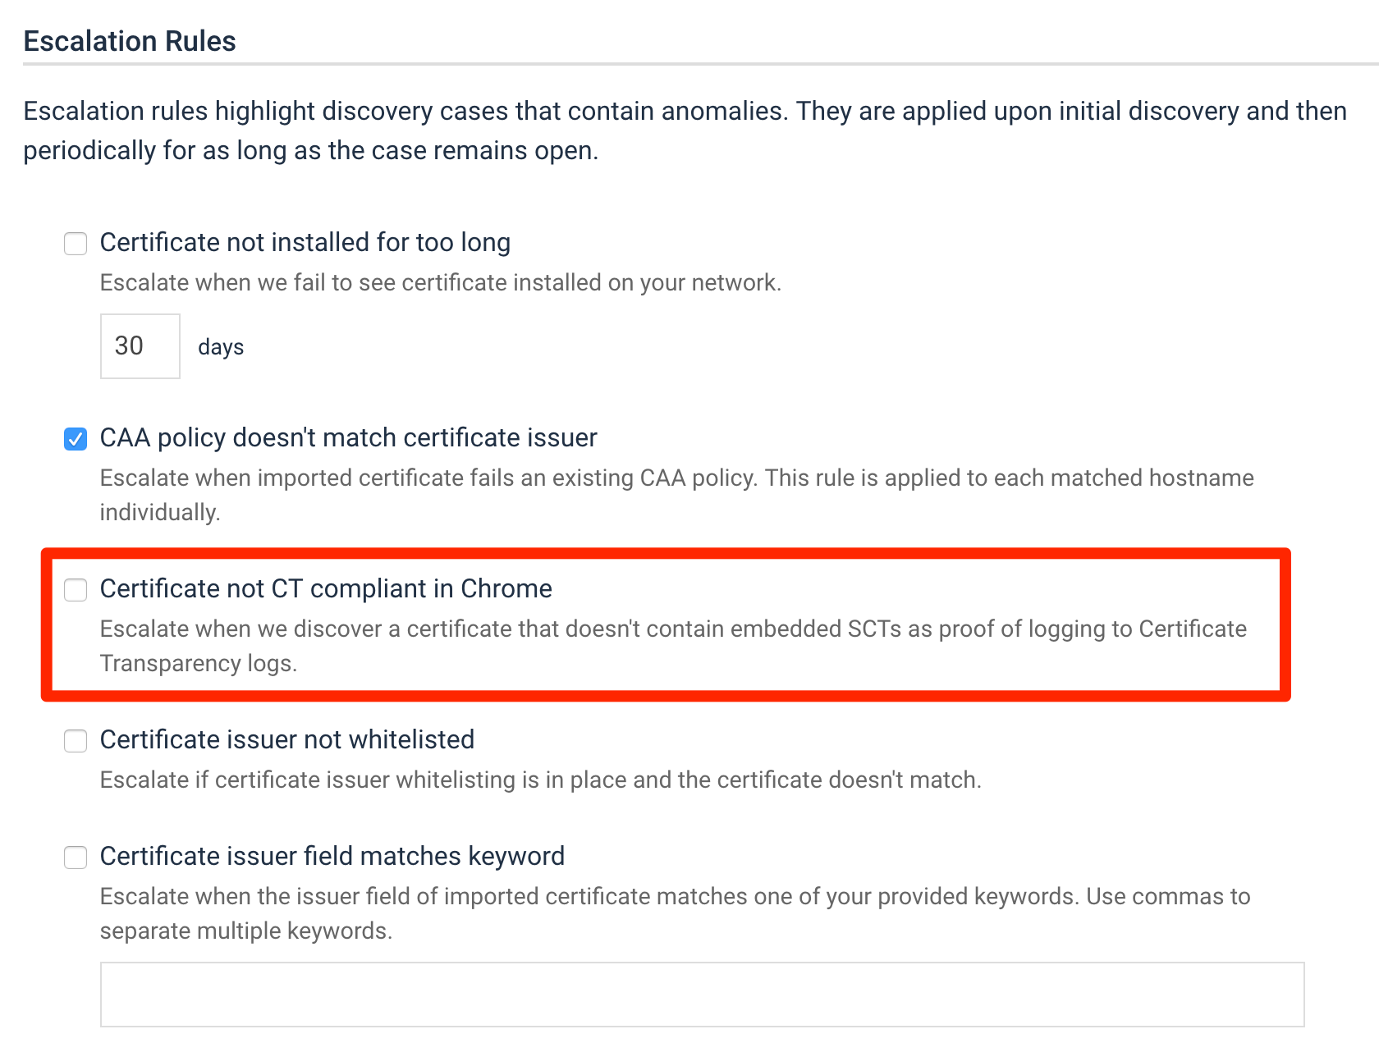Viewport: 1379px width, 1052px height.
Task: Focus the issuer keywords text field
Action: click(703, 995)
